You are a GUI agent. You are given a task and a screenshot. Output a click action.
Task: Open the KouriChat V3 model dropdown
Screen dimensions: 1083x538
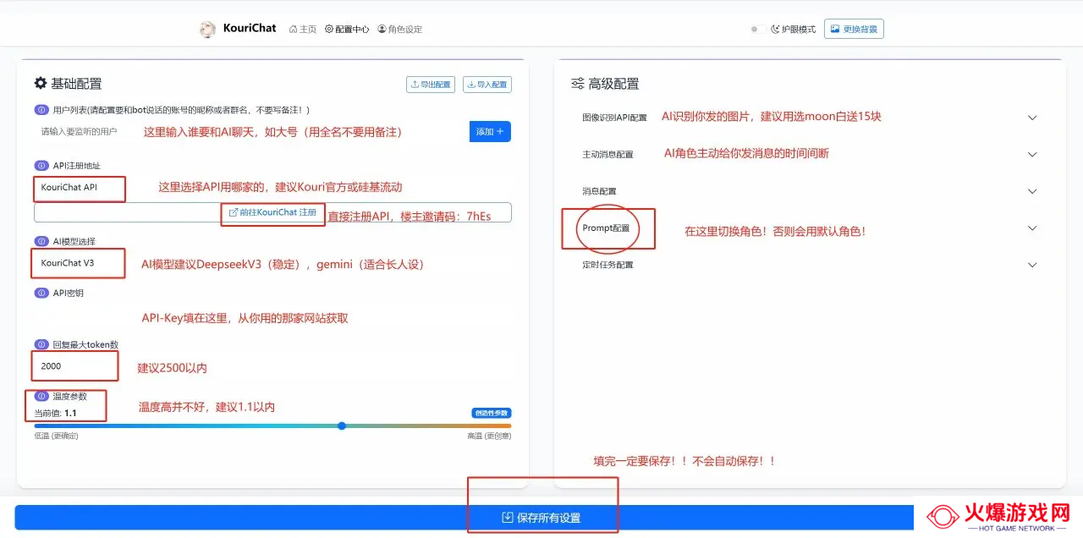[272, 263]
